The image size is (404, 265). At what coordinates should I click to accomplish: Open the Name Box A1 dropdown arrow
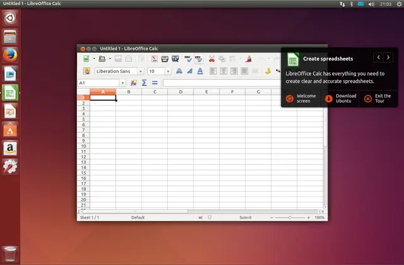(122, 83)
